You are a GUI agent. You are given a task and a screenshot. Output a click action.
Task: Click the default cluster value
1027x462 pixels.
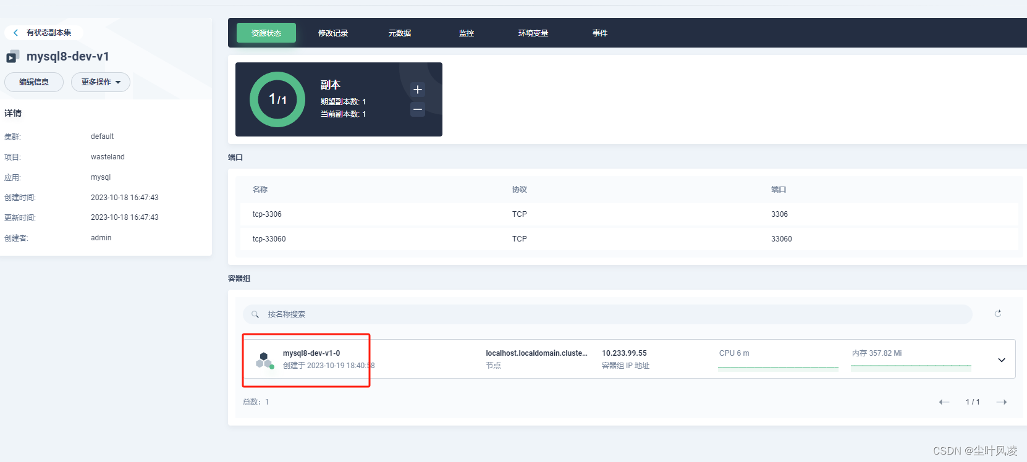click(x=102, y=136)
